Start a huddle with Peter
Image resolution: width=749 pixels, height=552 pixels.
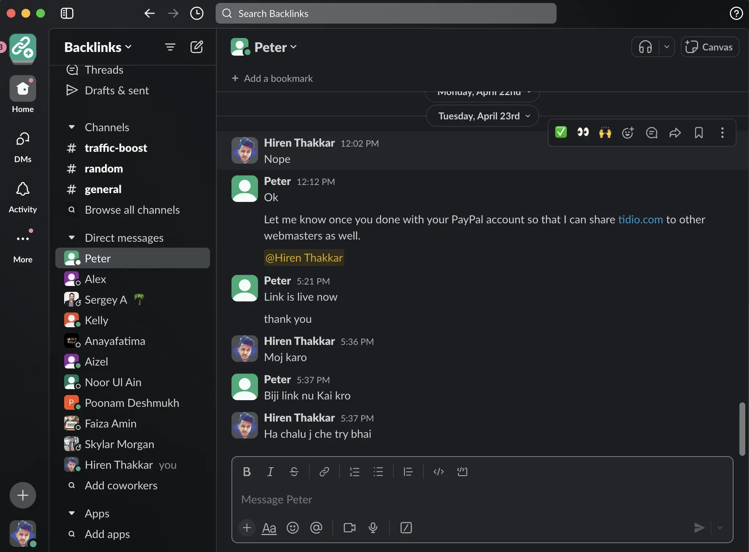pyautogui.click(x=645, y=47)
